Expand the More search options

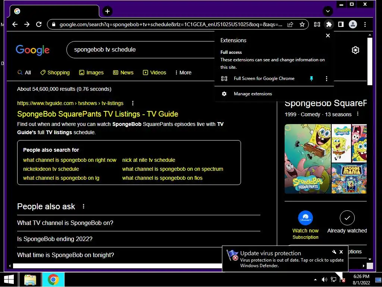tap(183, 72)
